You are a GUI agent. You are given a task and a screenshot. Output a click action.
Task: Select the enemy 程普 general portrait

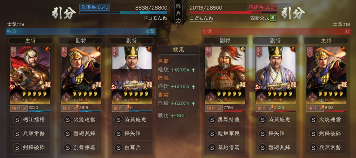click(225, 75)
